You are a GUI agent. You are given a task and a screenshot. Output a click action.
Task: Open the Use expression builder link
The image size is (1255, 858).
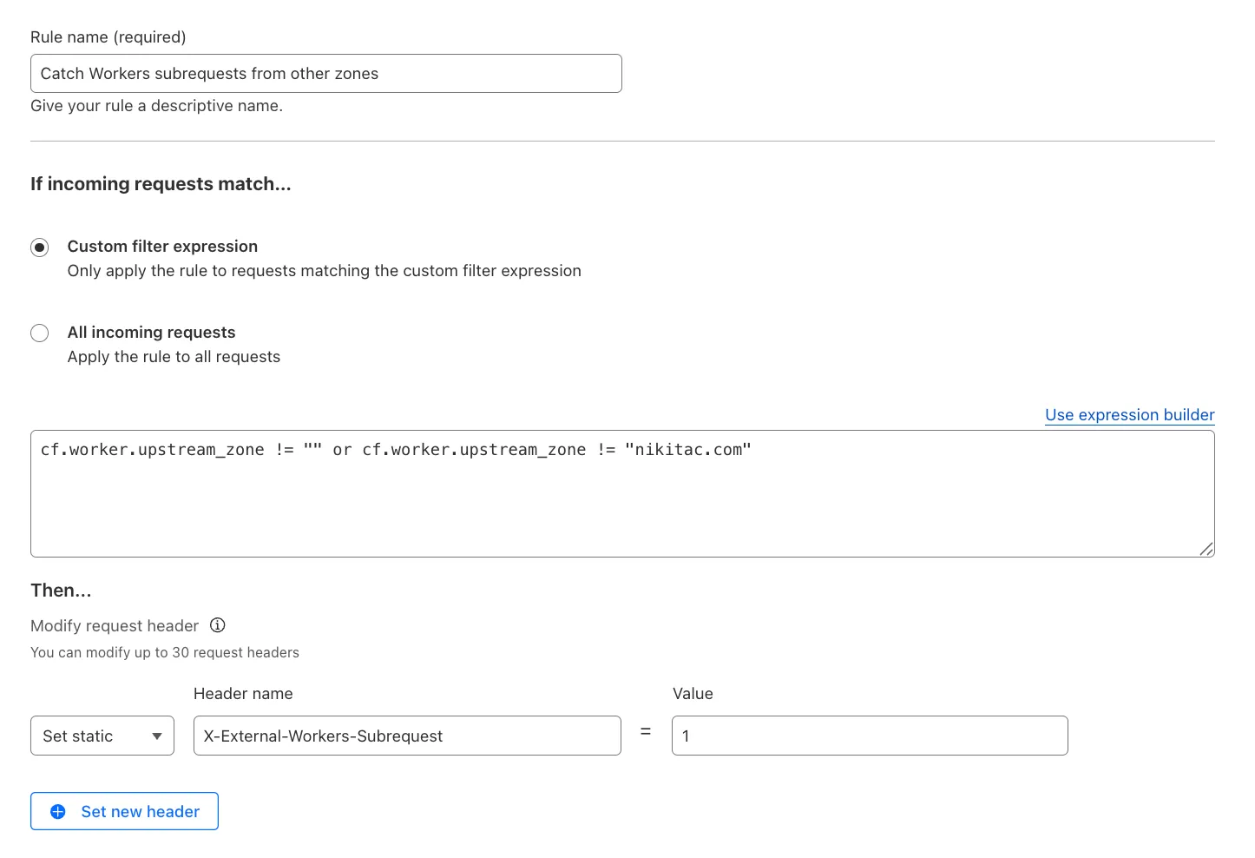point(1129,415)
